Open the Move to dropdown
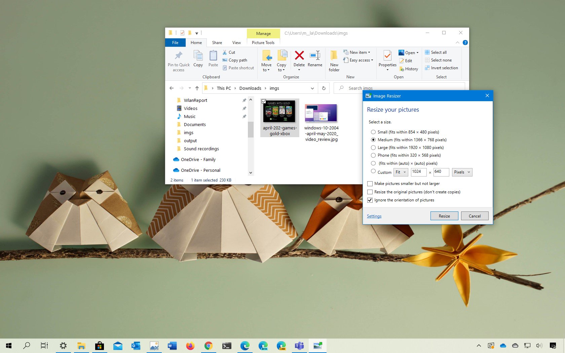The height and width of the screenshot is (353, 565). (x=267, y=61)
